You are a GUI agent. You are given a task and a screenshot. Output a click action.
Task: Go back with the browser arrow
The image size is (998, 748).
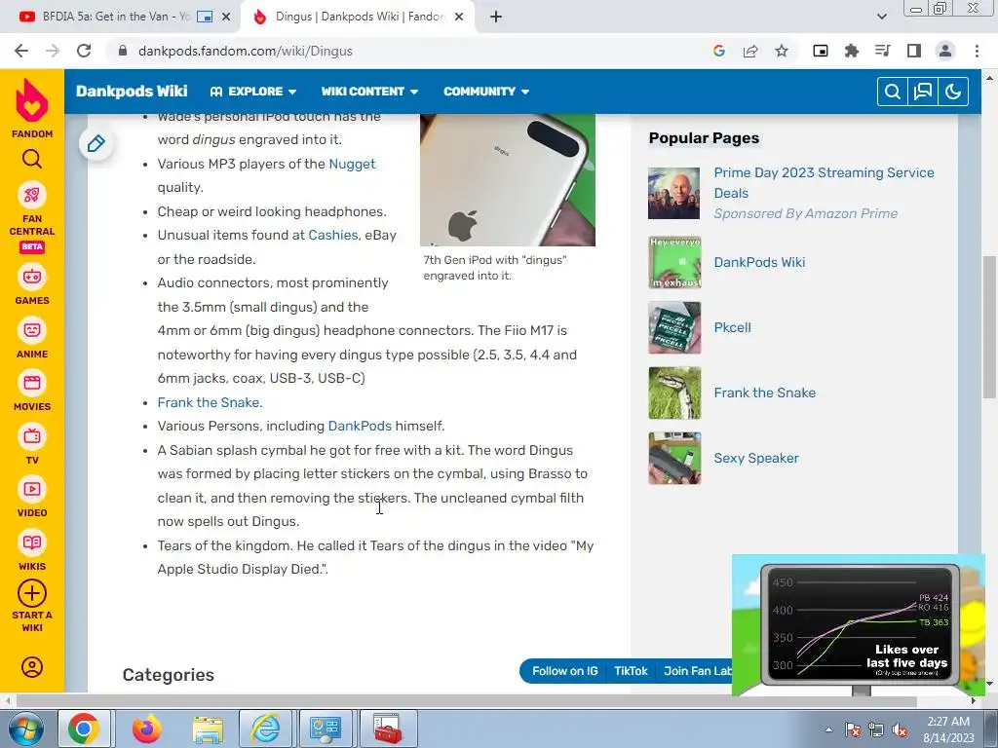tap(21, 51)
